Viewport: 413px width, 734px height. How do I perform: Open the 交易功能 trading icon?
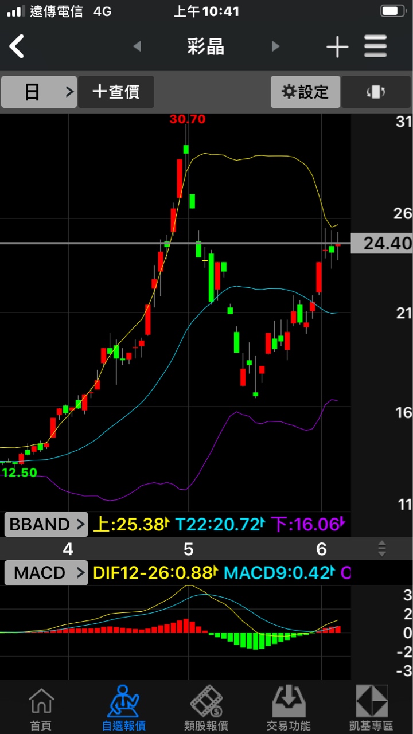click(x=289, y=708)
